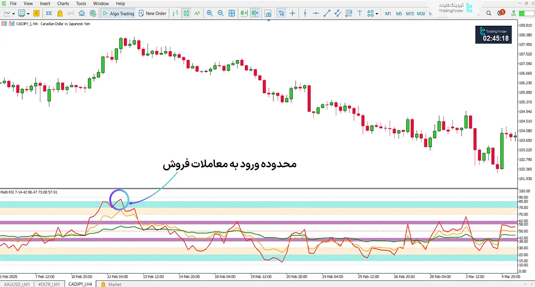
Task: Place a New Order
Action: [x=152, y=13]
